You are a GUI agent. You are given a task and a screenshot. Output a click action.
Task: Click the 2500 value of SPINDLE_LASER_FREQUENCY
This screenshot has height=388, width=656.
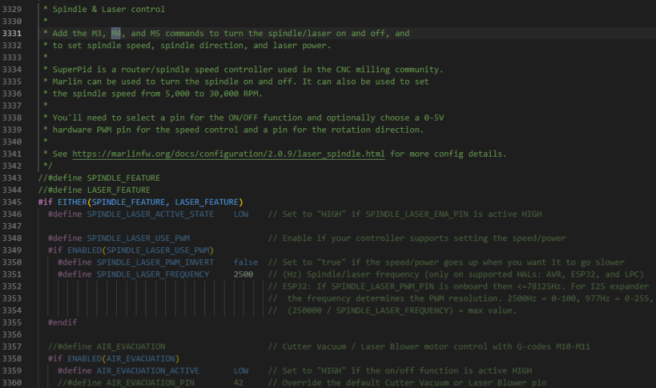[243, 274]
